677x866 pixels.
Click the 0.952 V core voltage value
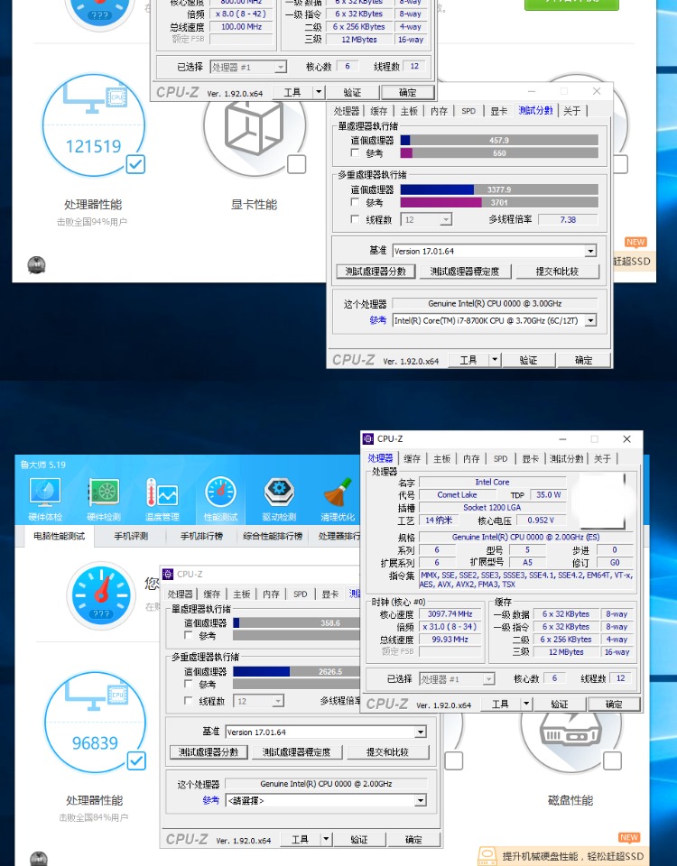pyautogui.click(x=541, y=521)
